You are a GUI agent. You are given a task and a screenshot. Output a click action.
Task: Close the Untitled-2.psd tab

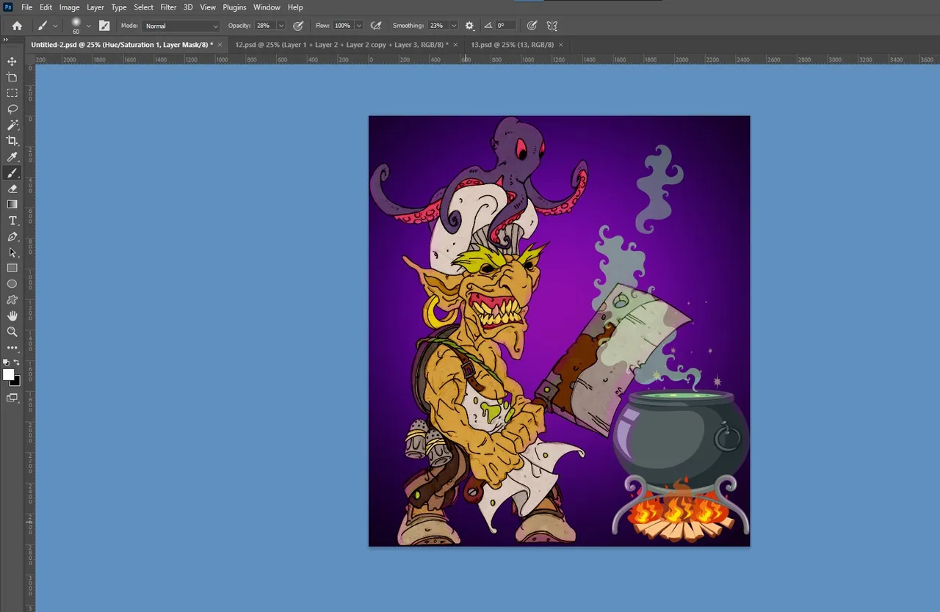tap(220, 45)
